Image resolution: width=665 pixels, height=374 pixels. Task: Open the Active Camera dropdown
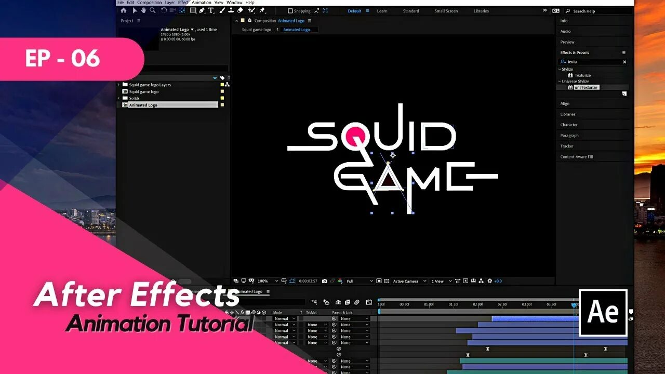pyautogui.click(x=409, y=281)
